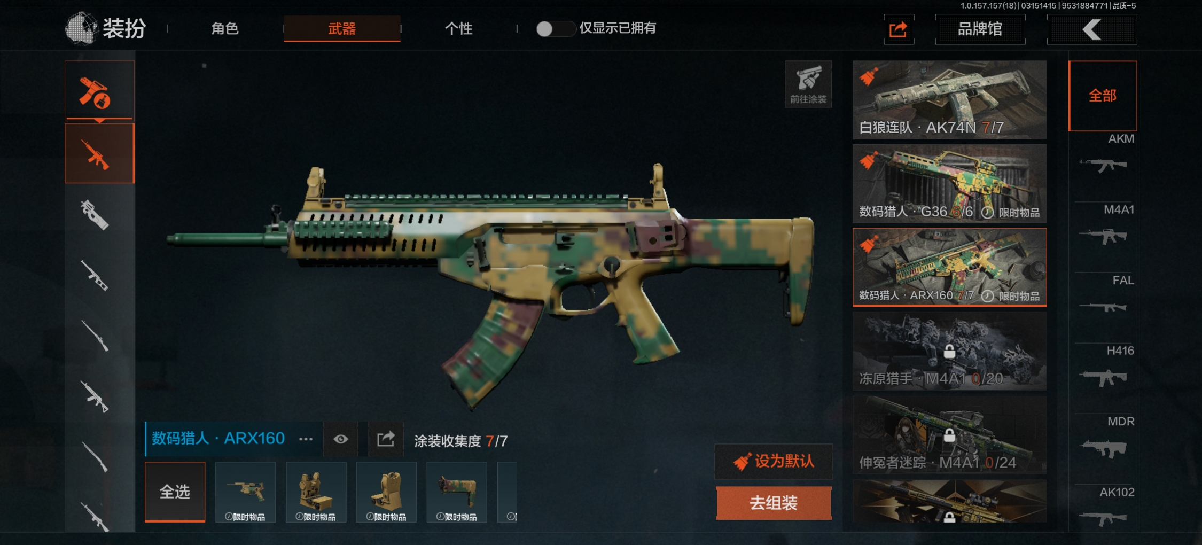This screenshot has width=1202, height=545.
Task: Select the 全选 option box
Action: point(175,492)
